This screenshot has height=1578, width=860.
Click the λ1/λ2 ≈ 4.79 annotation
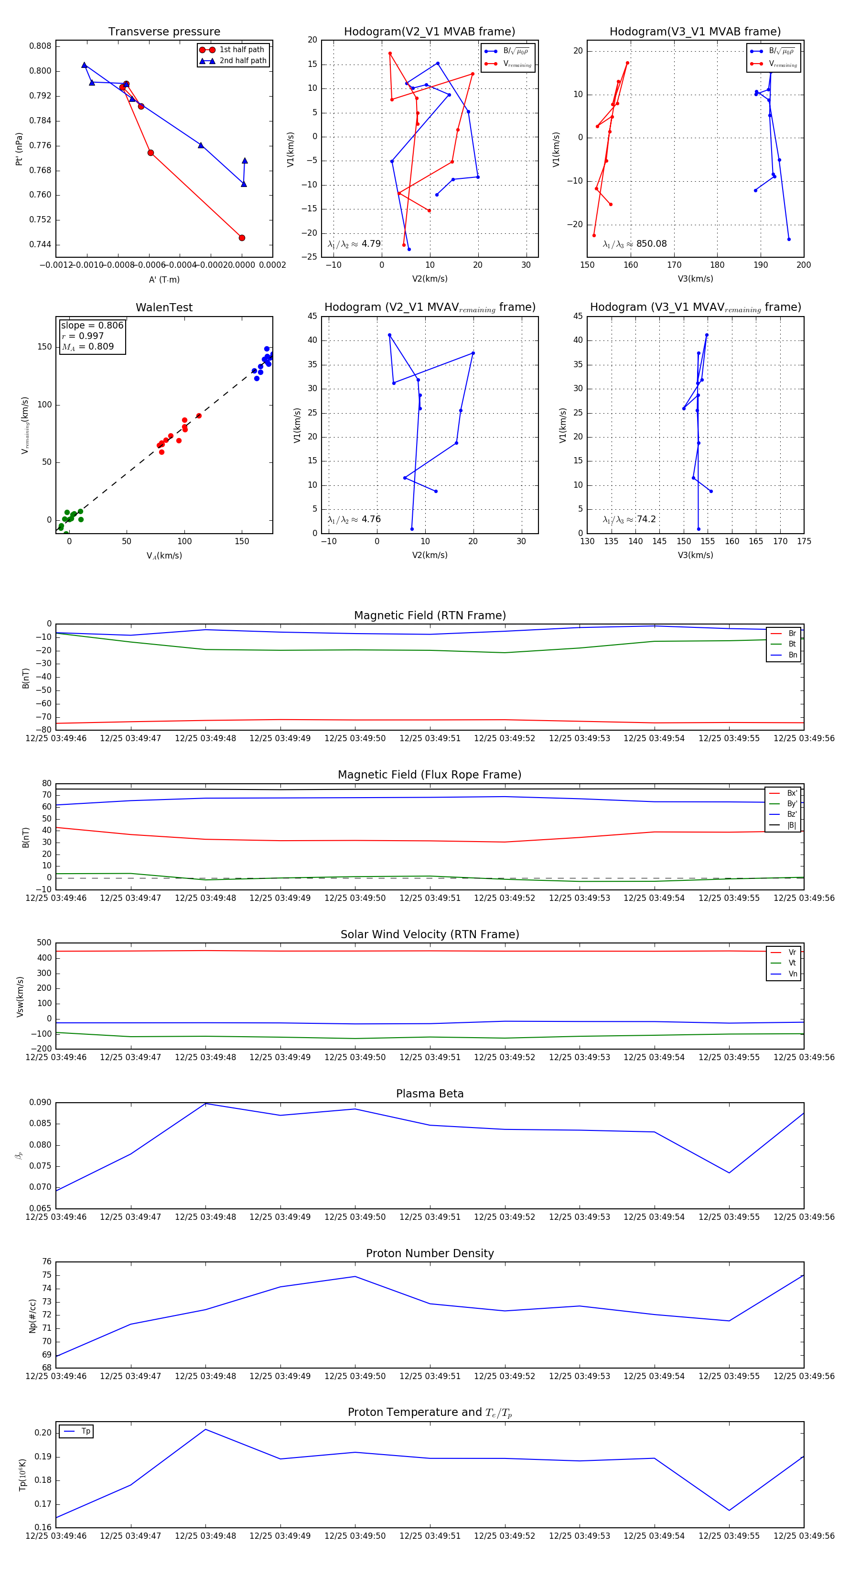click(354, 244)
